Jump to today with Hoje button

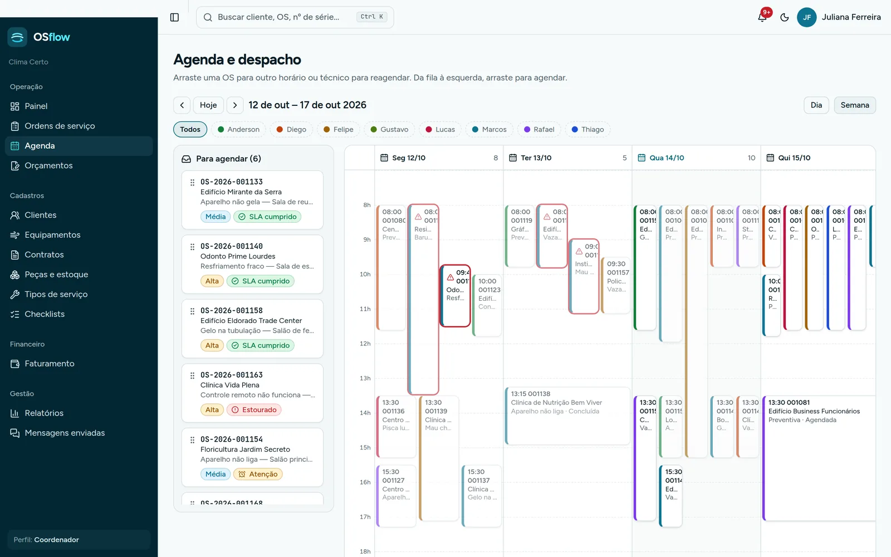click(208, 105)
